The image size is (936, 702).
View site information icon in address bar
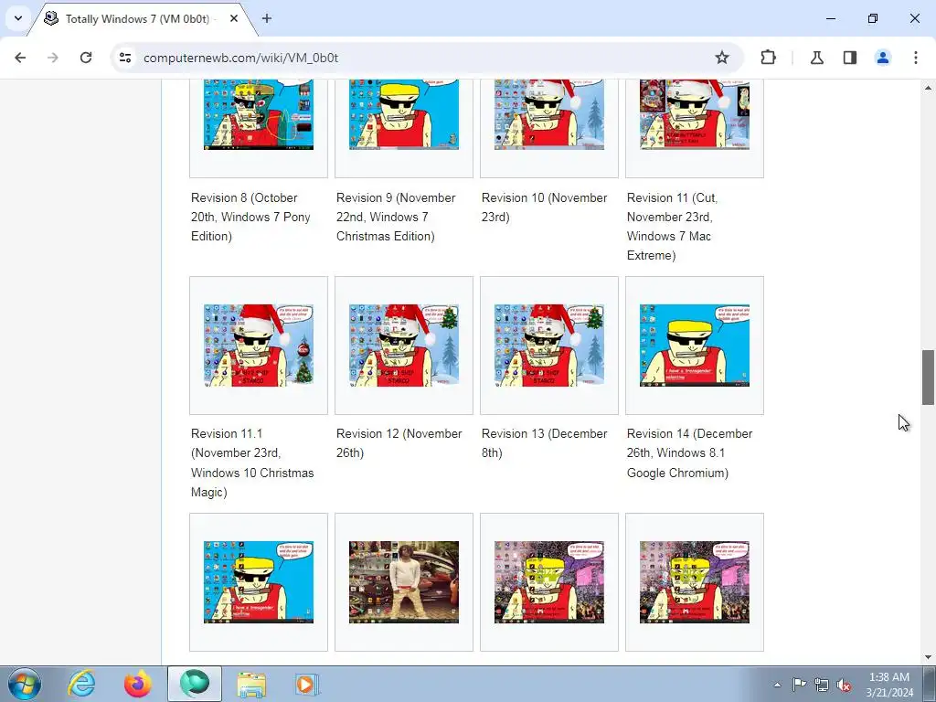click(125, 58)
